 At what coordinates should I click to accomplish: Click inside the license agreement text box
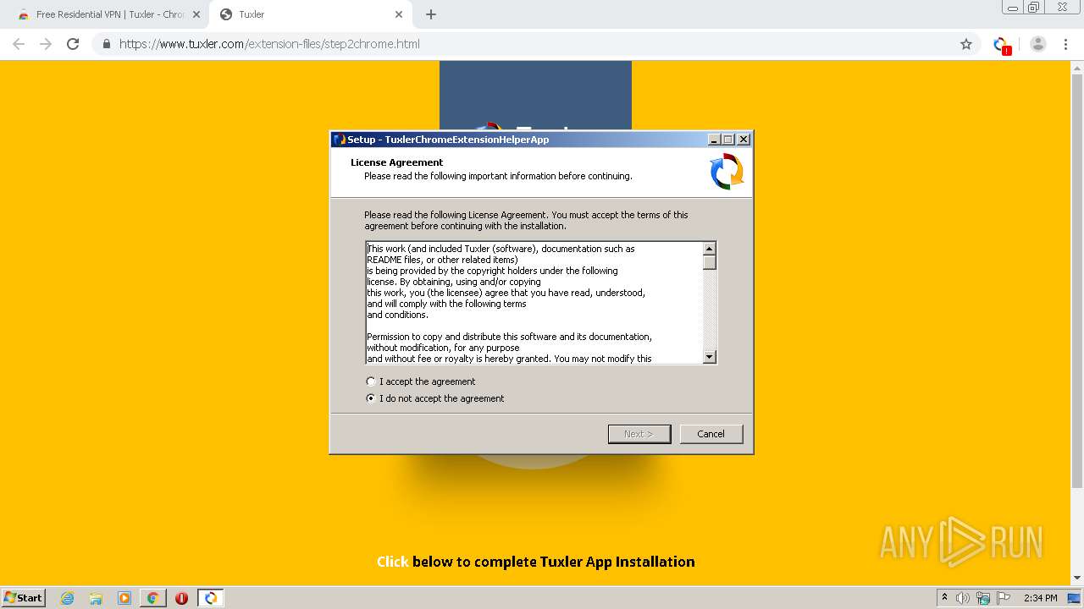(534, 303)
